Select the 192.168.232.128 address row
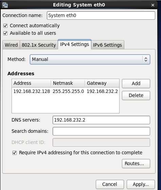The width and height of the screenshot is (161, 190). point(66,91)
